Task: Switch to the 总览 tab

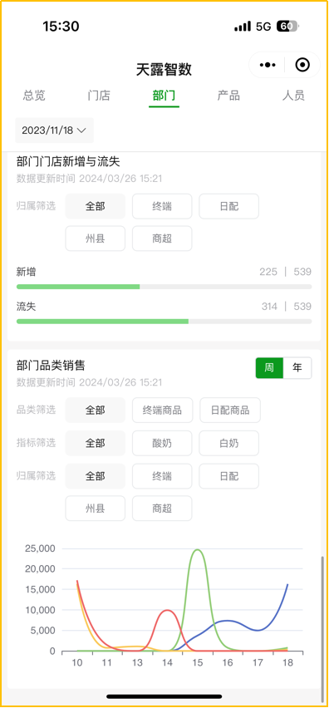Action: [x=34, y=96]
